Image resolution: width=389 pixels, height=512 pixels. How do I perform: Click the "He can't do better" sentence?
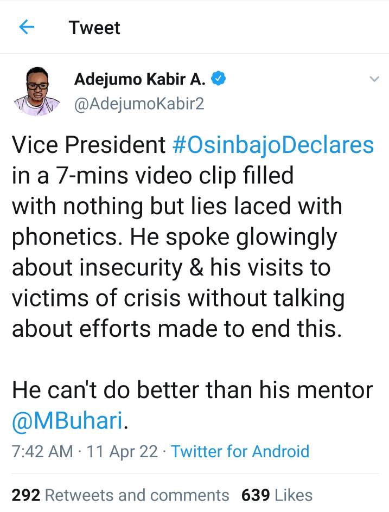click(192, 391)
